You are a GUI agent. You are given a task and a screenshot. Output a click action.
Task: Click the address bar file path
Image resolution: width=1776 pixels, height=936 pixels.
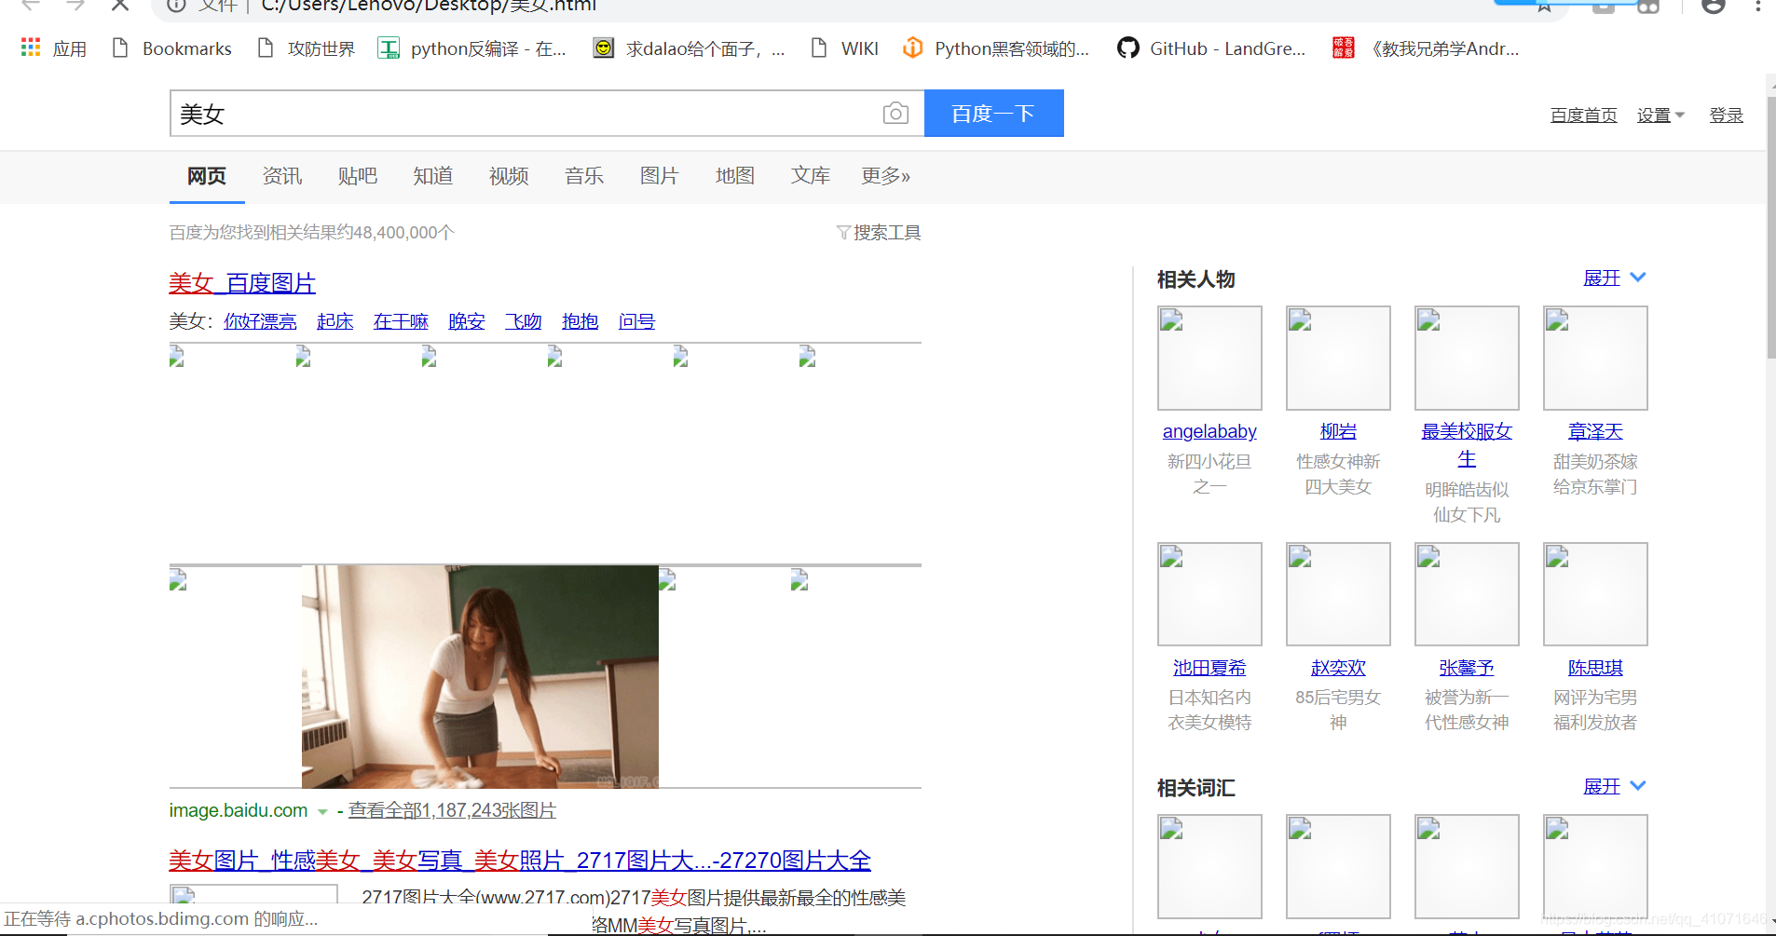429,6
